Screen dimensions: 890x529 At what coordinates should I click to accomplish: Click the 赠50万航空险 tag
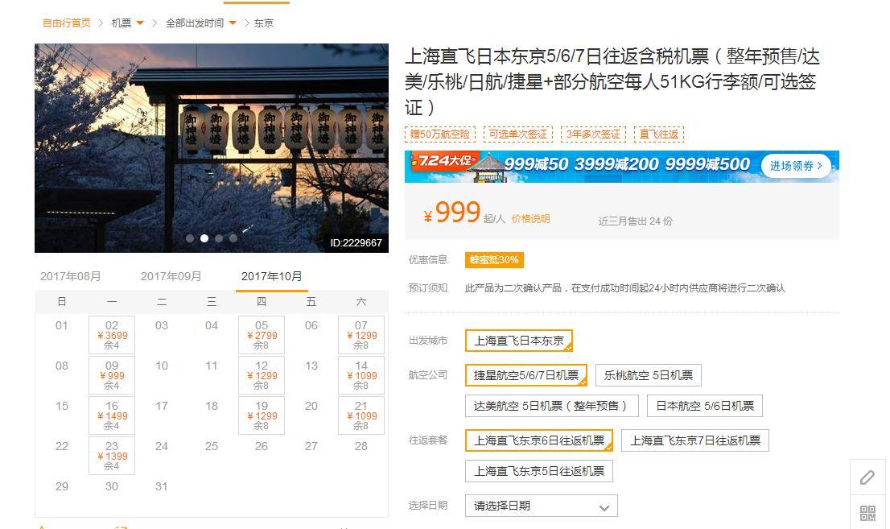point(440,134)
